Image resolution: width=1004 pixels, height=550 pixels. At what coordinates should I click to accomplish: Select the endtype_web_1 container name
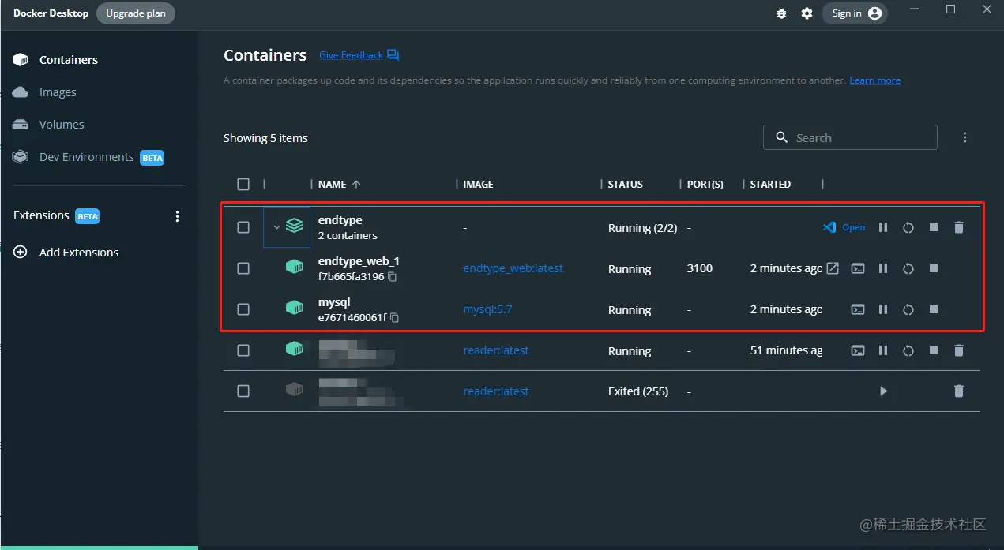click(x=359, y=261)
